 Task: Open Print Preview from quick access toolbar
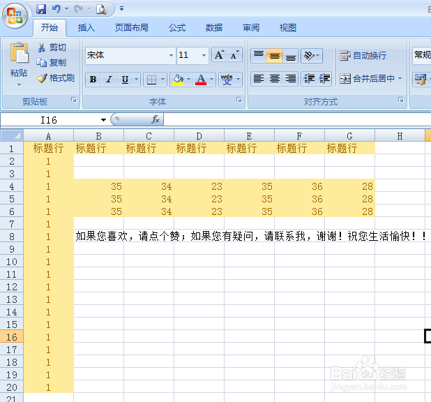101,9
